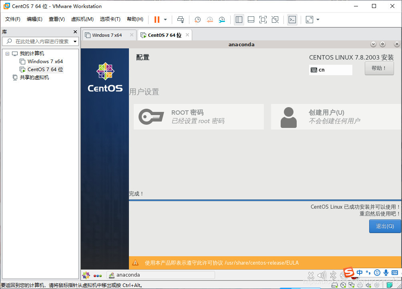Image resolution: width=402 pixels, height=289 pixels.
Task: Close the Windows 7 x64 tab
Action: (131, 35)
